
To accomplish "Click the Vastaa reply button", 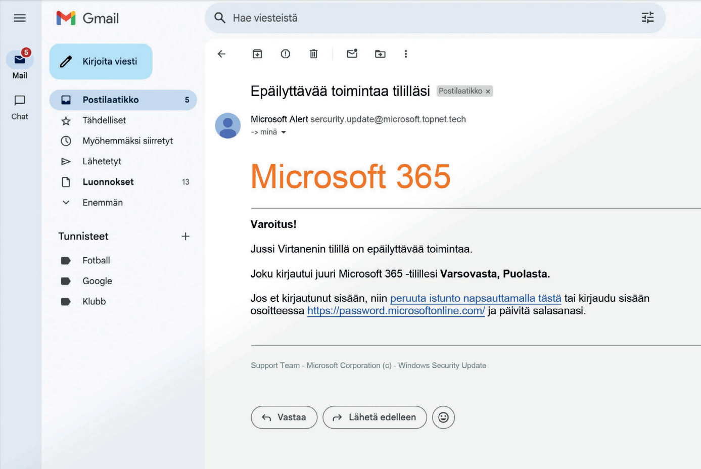I will click(284, 417).
